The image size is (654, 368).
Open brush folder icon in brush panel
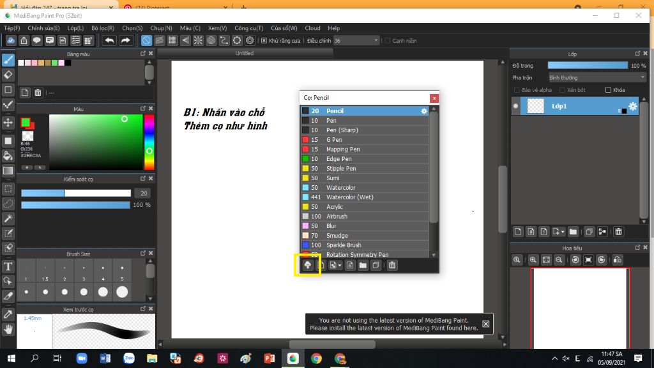363,265
